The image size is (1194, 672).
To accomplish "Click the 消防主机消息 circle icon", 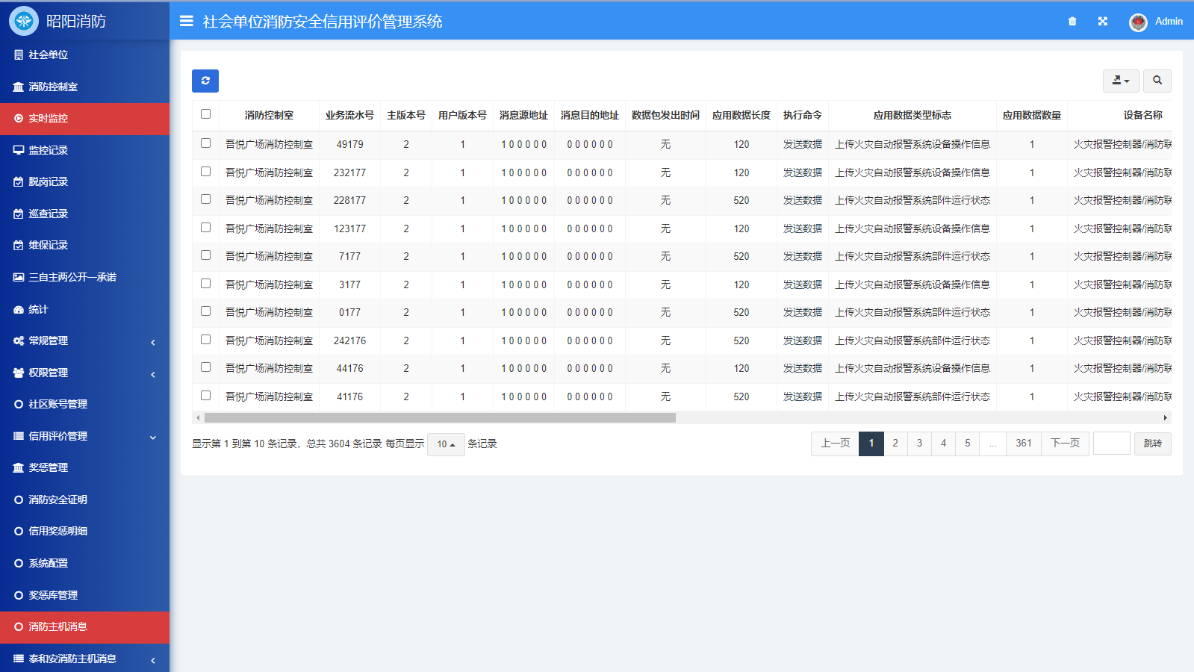I will point(19,626).
